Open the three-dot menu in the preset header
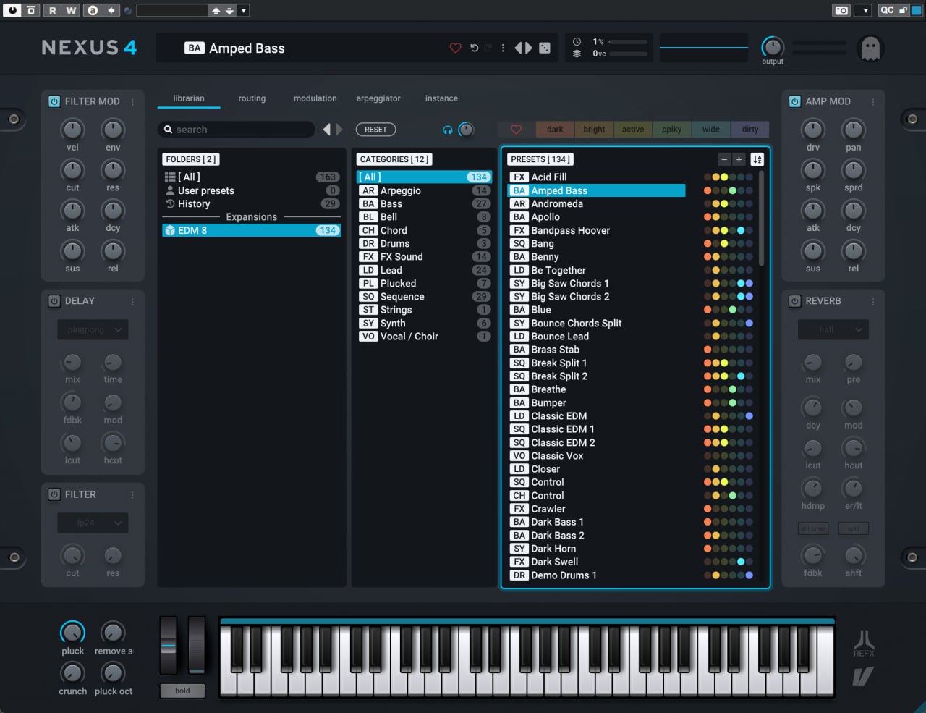Image resolution: width=926 pixels, height=713 pixels. pos(503,48)
